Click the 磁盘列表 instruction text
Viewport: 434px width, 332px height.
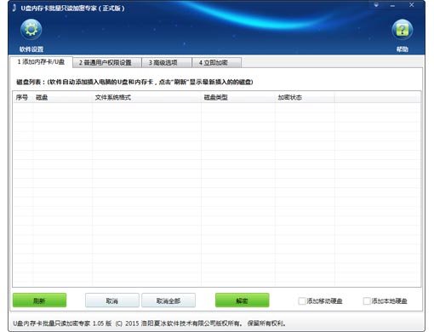[134, 82]
